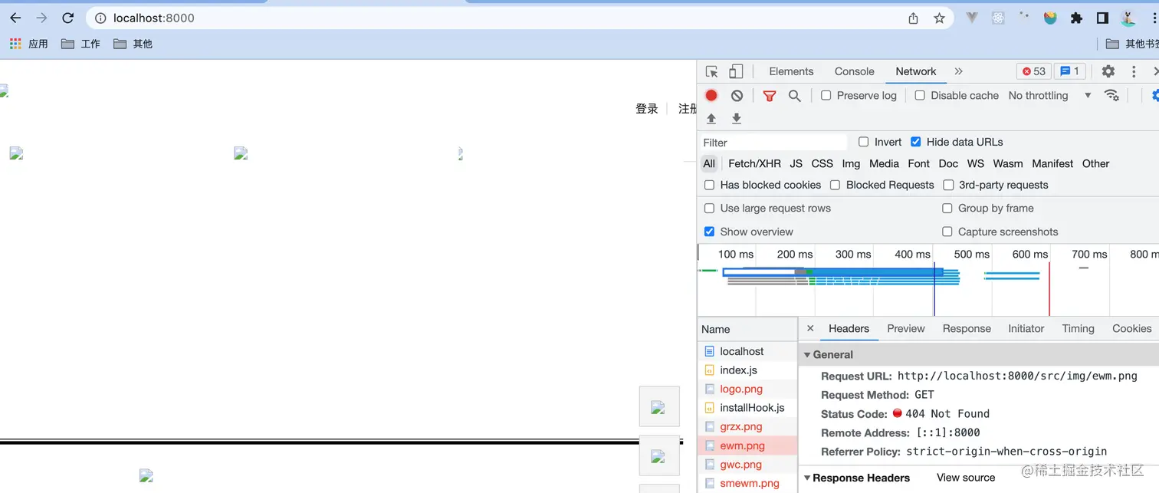Open network search with magnifier icon
Image resolution: width=1159 pixels, height=493 pixels.
795,95
